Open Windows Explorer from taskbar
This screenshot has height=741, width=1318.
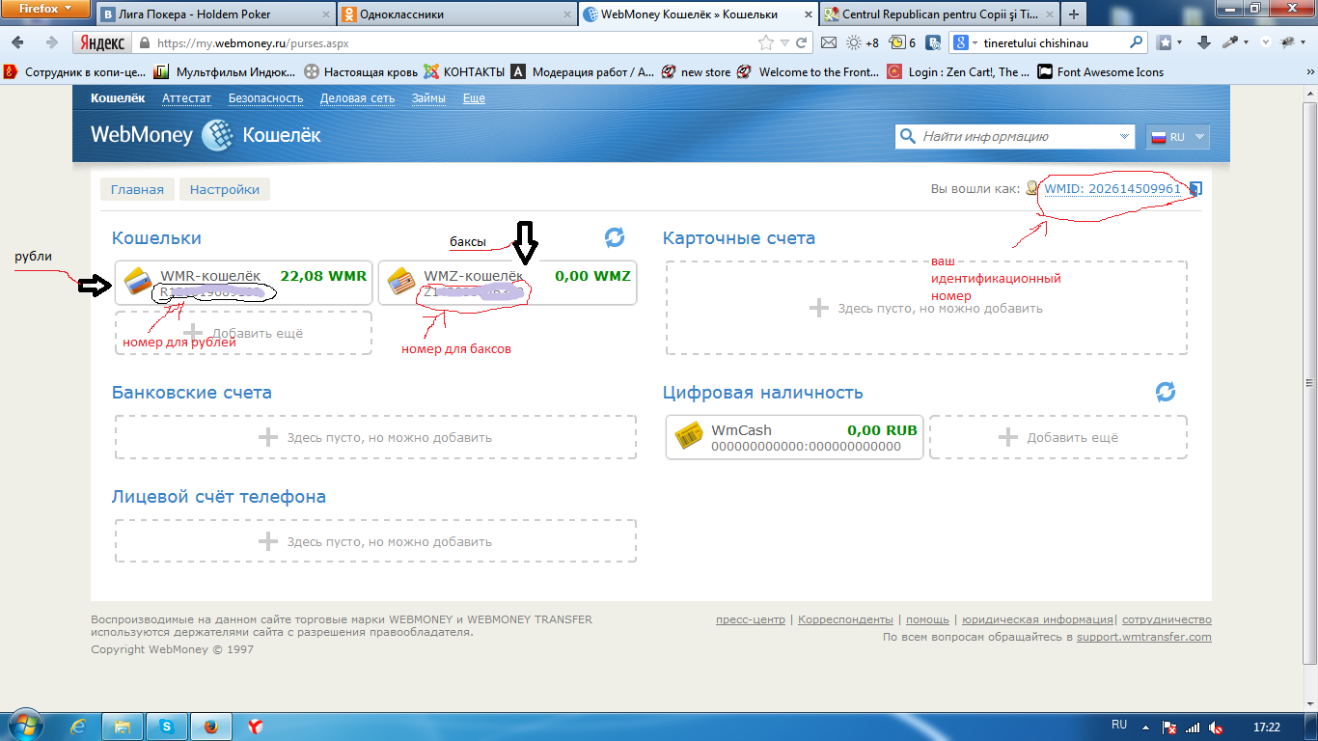[123, 726]
